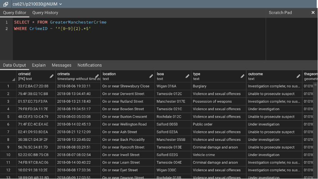Open the Explain tab
The height and width of the screenshot is (179, 318).
coord(39,65)
